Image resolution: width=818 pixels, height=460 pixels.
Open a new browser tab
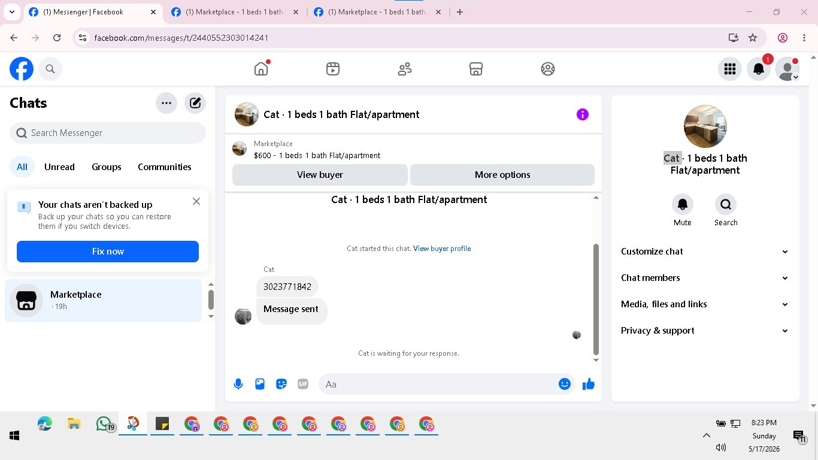point(460,12)
